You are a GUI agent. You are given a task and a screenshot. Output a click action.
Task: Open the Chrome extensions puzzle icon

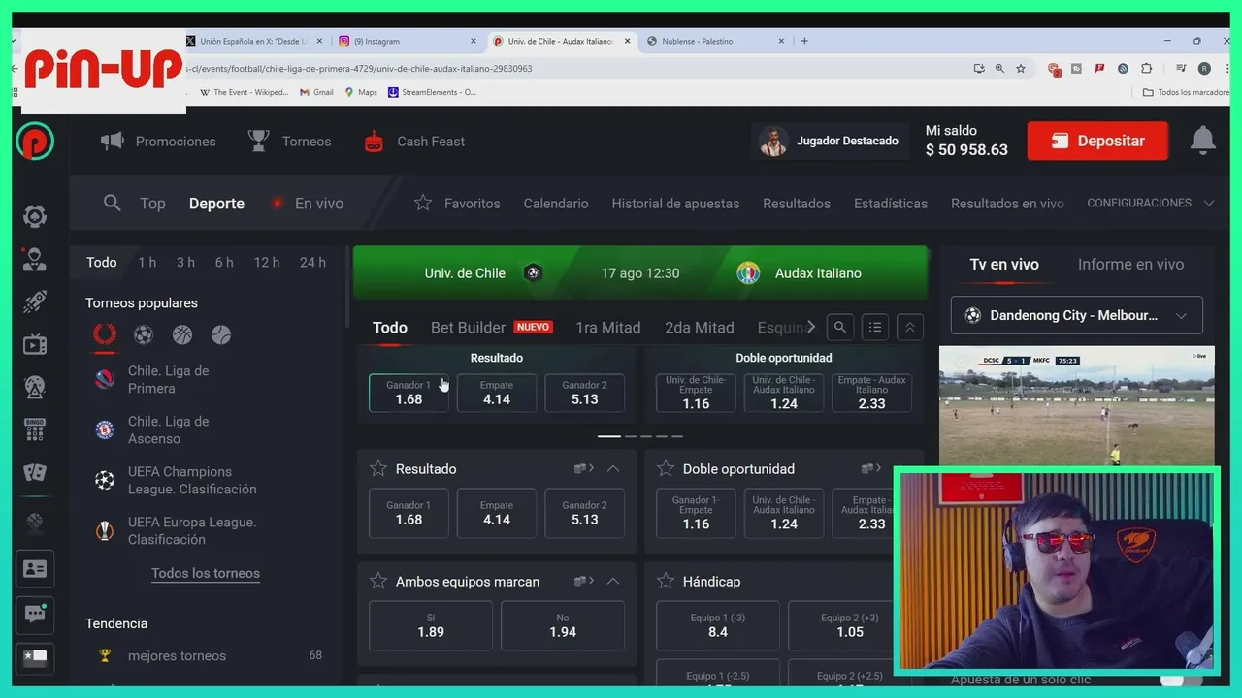click(1146, 69)
